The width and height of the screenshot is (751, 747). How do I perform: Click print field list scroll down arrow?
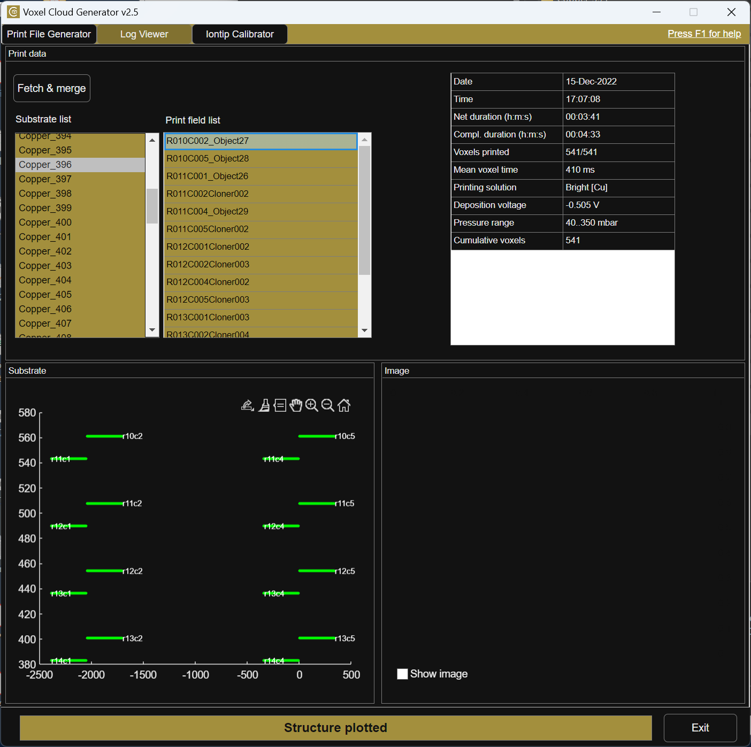pos(365,330)
